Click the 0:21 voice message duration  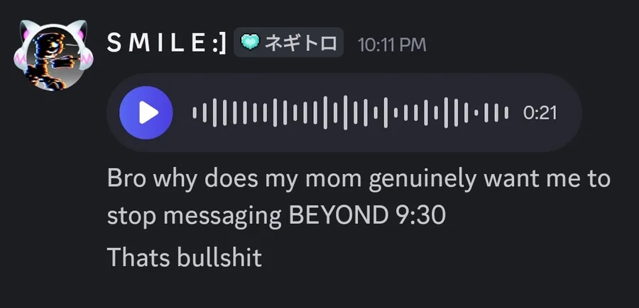point(540,113)
